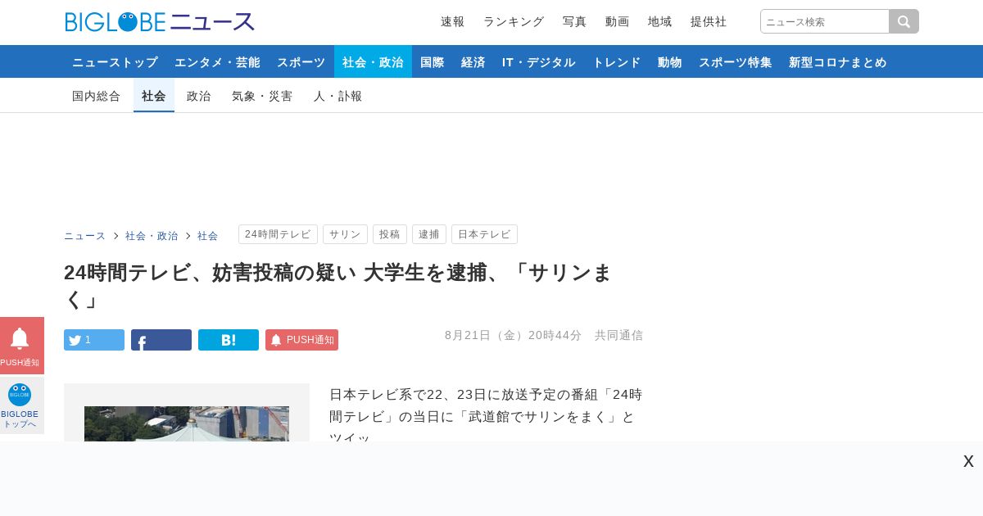
Task: Open the 気象・災害 sub-tab
Action: (262, 96)
